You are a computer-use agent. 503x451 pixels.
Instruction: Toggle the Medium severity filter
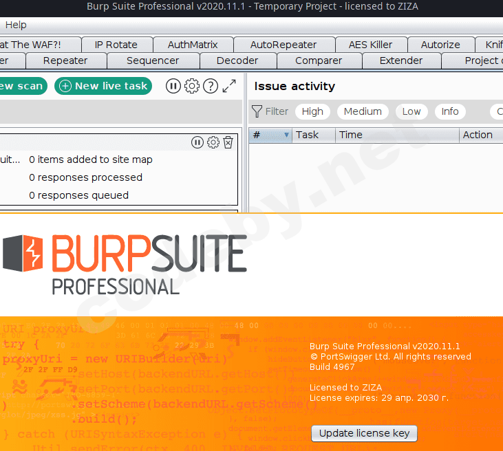(x=363, y=111)
